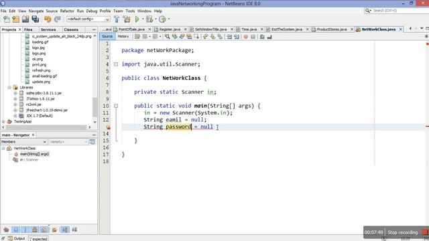Close the Projects panel tab
The width and height of the screenshot is (429, 241).
tap(19, 29)
